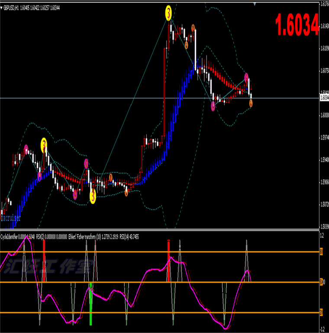Click the RSX(2) indicator label
The width and height of the screenshot is (329, 333).
tap(40, 237)
